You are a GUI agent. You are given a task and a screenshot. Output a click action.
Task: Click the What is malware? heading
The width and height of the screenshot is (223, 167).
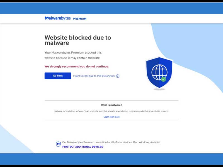[111, 105]
